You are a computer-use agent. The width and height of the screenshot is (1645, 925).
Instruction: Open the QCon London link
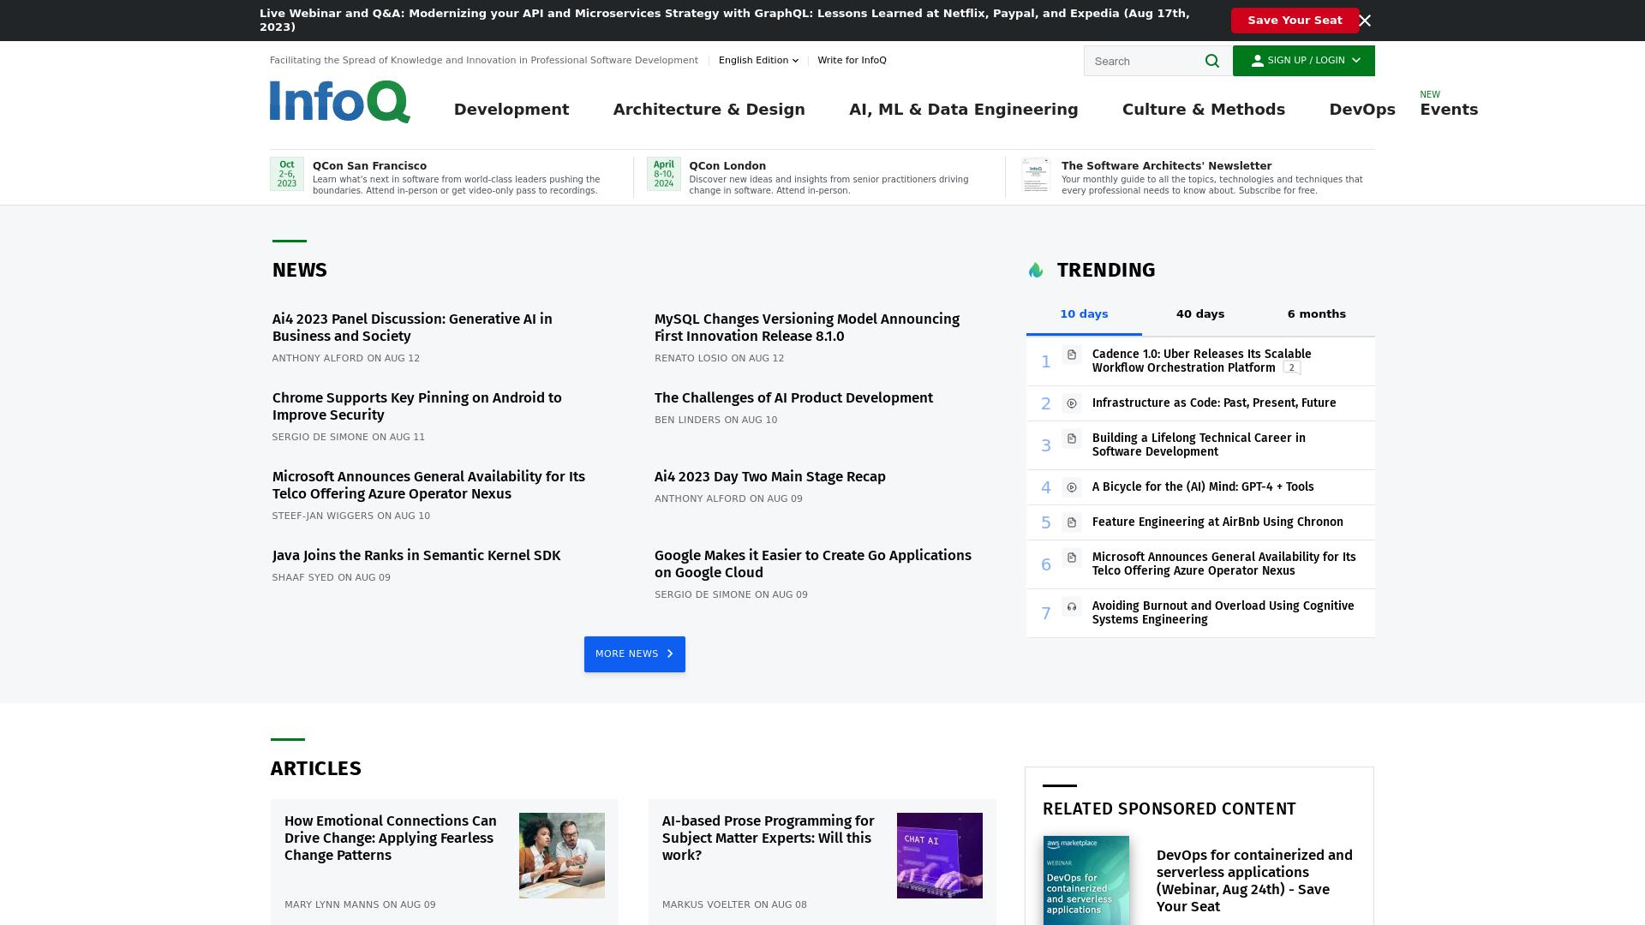click(x=727, y=166)
